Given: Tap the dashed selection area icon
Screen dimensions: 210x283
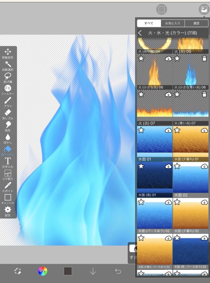Looking at the screenshot, I should click(x=161, y=10).
